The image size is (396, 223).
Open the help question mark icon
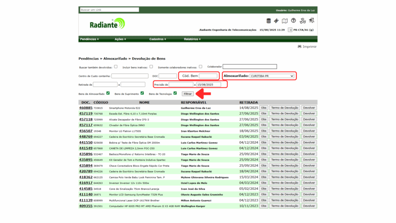(294, 21)
